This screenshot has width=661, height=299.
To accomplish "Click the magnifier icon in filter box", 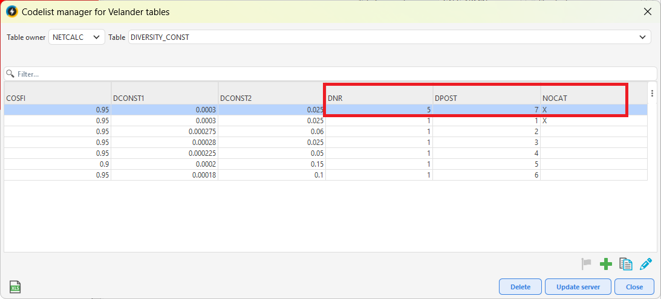I will (x=10, y=74).
